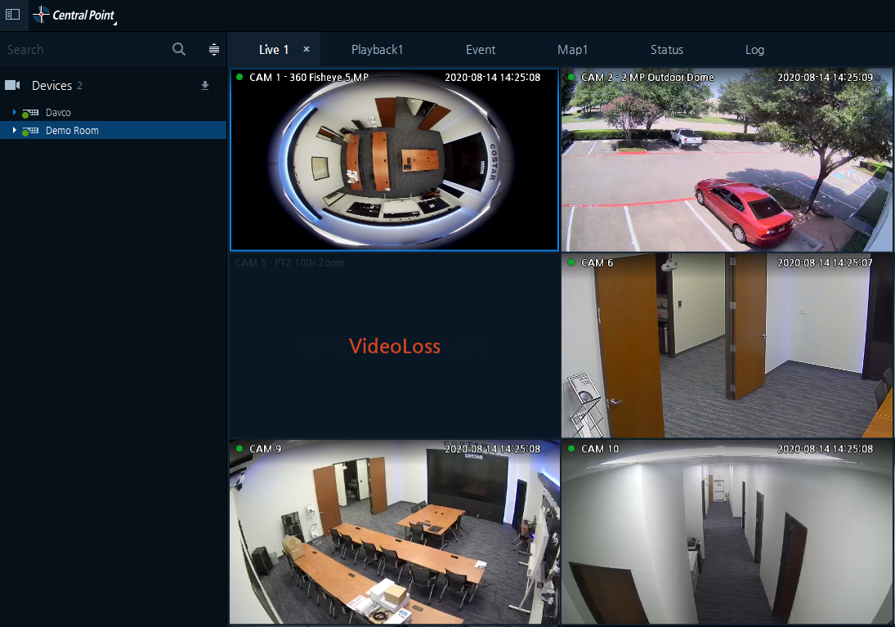Click the download icon next to Devices

pos(205,86)
